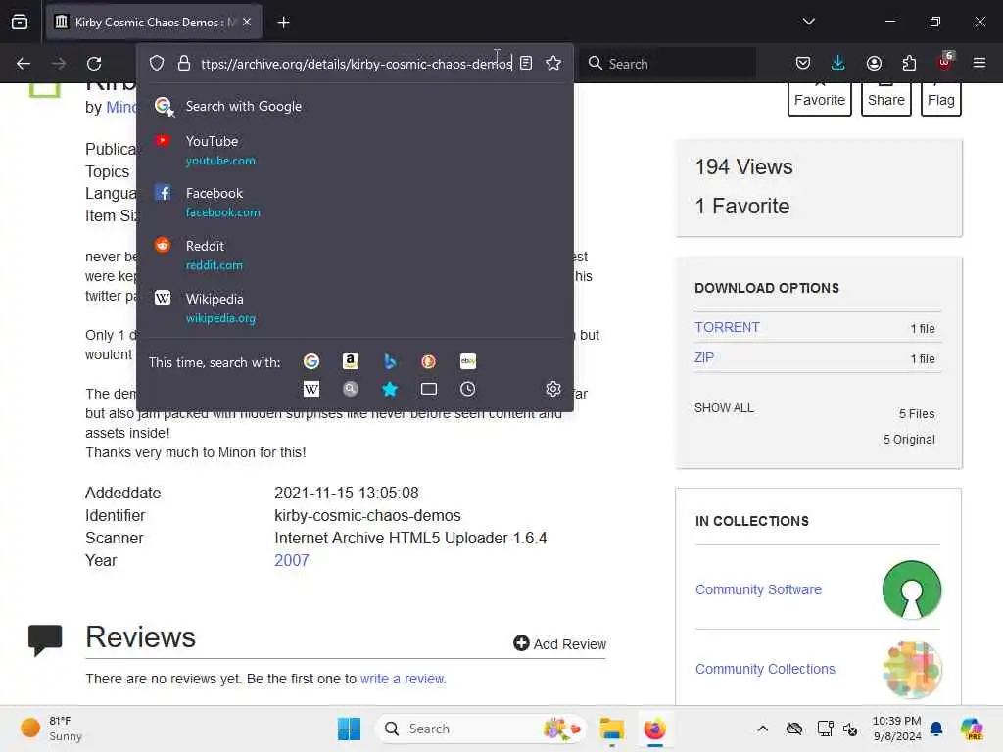Click Firefox icon in taskbar
1003x752 pixels.
(x=654, y=728)
